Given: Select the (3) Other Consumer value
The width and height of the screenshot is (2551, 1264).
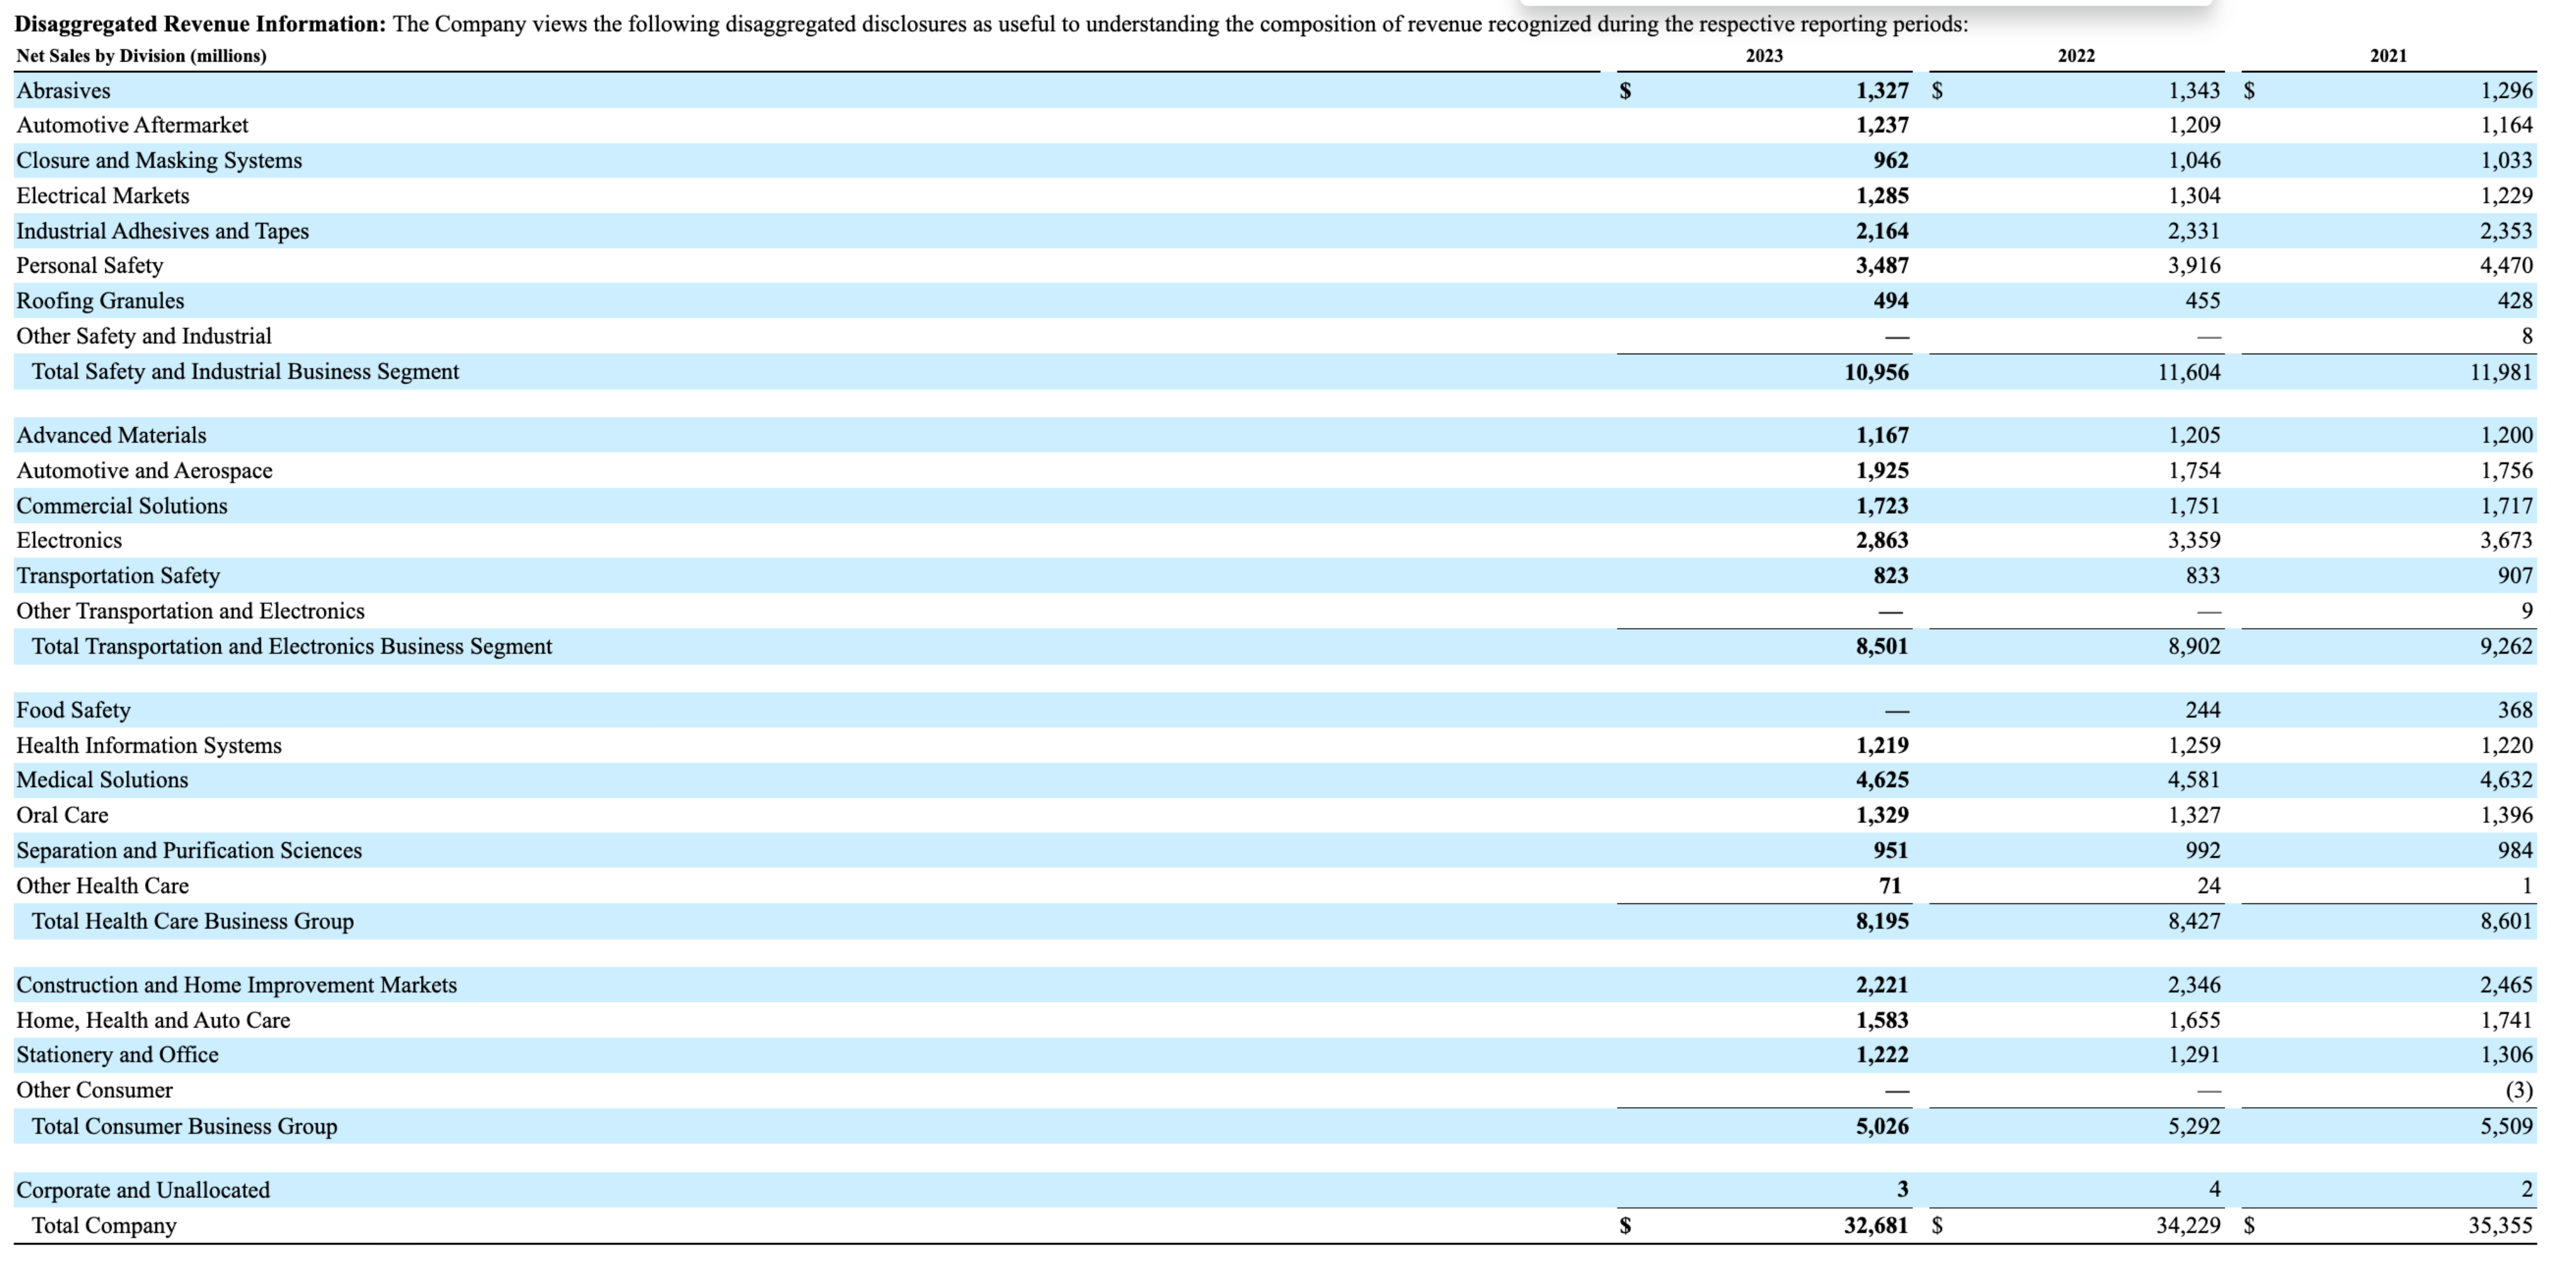Looking at the screenshot, I should [2519, 1091].
